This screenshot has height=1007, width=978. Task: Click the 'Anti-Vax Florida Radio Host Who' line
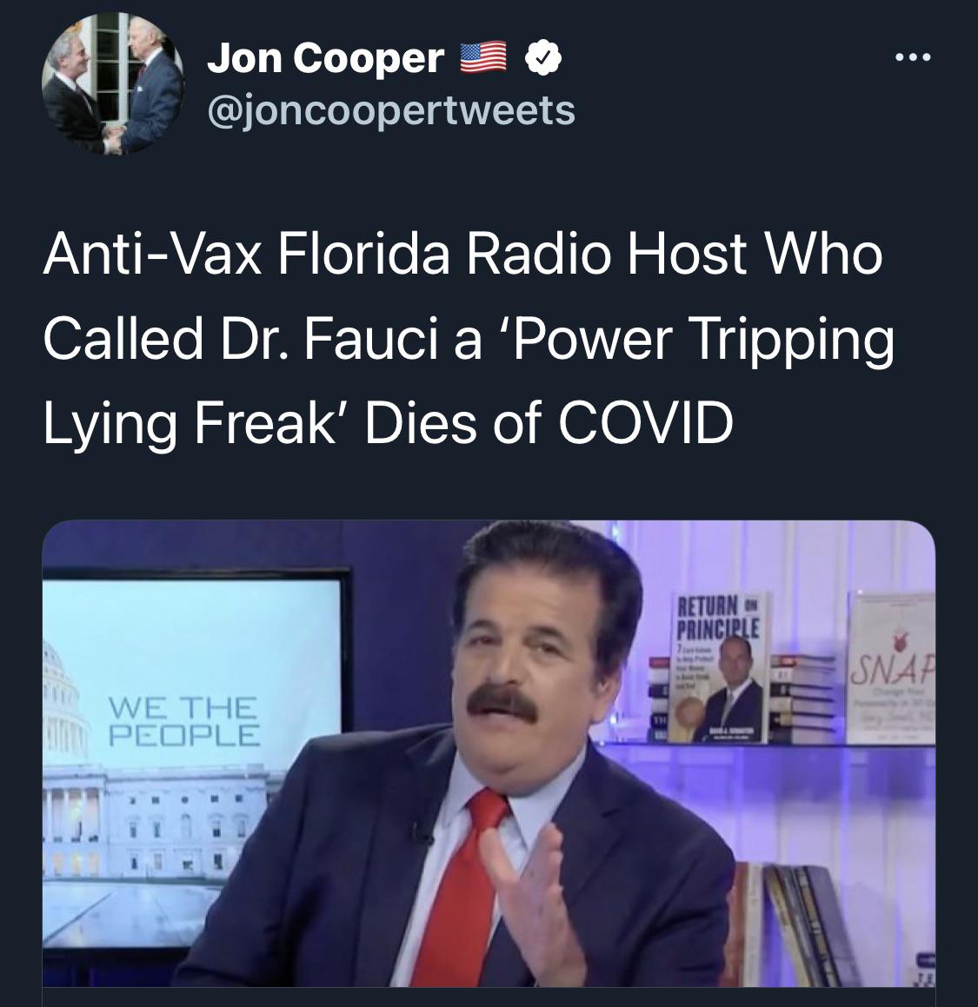pyautogui.click(x=462, y=255)
